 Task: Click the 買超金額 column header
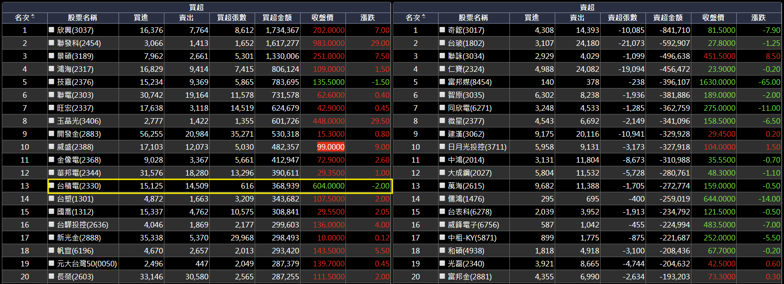277,18
